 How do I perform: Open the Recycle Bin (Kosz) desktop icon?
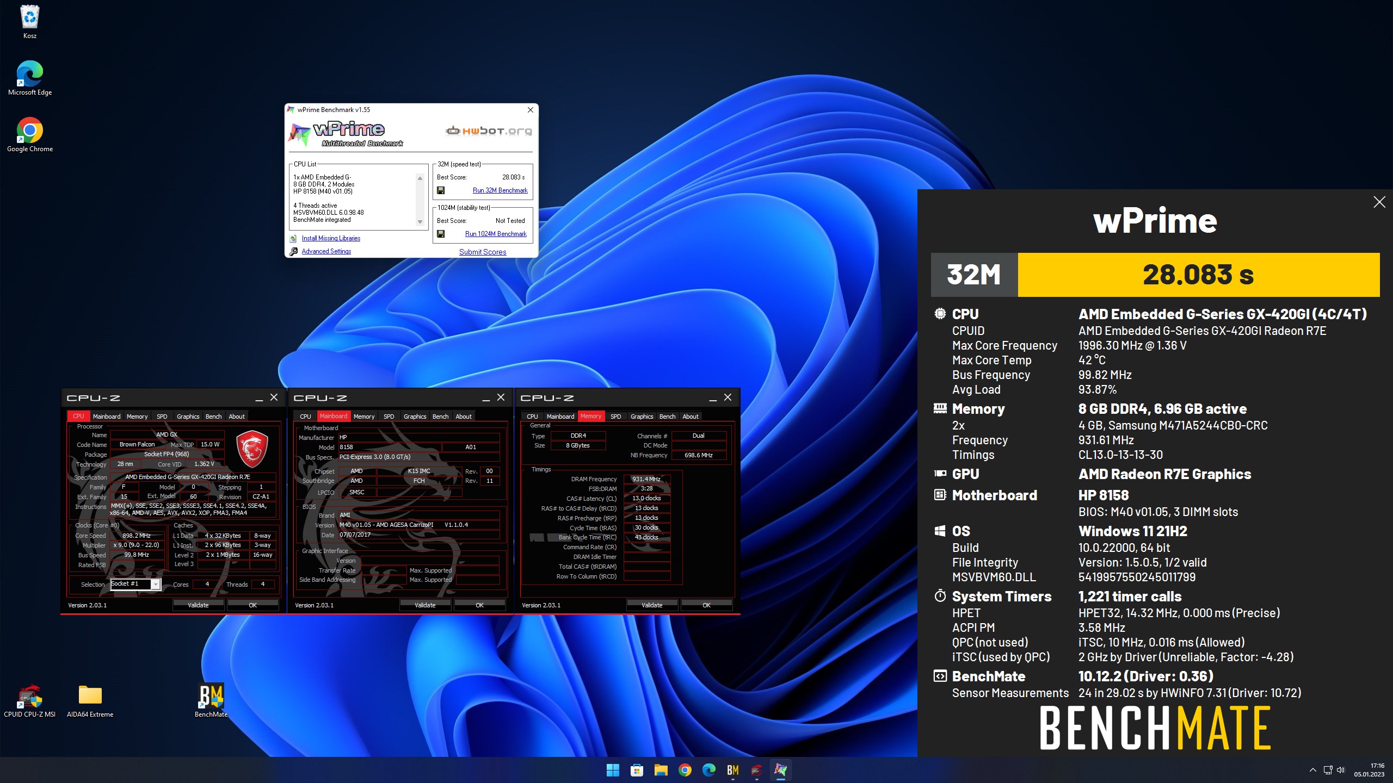click(30, 22)
